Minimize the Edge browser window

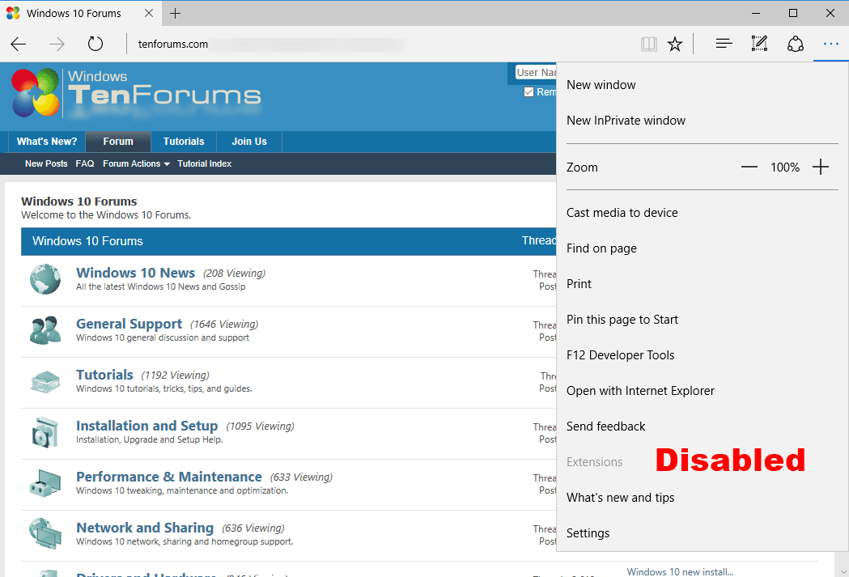click(756, 13)
